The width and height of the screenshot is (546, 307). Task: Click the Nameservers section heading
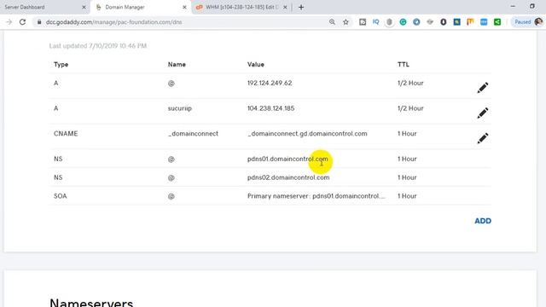pyautogui.click(x=91, y=302)
